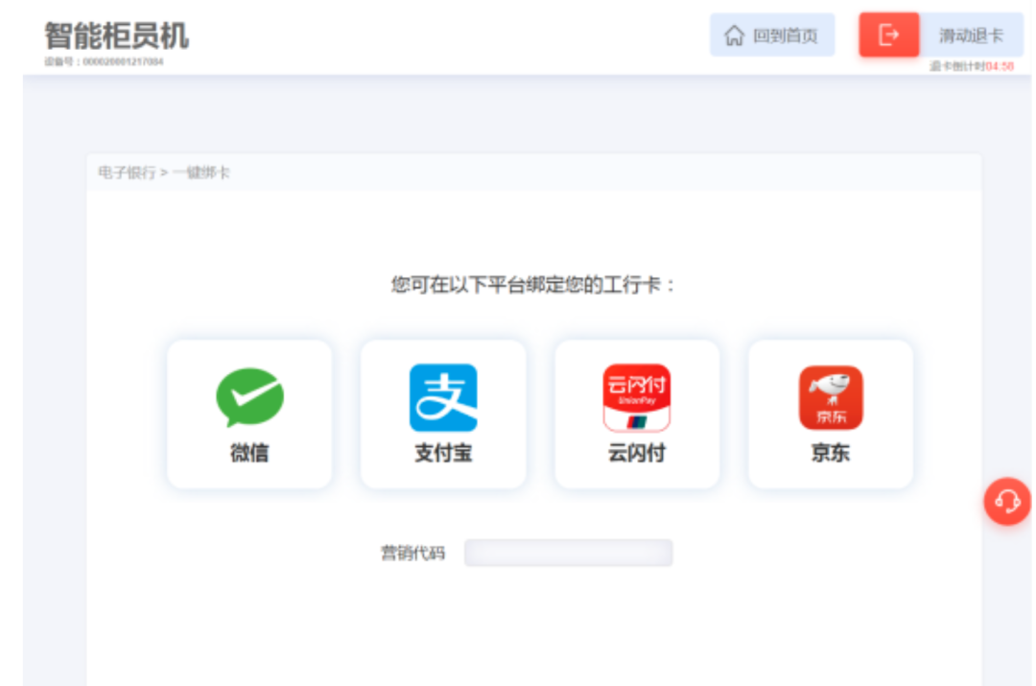Screen dimensions: 1036x686
Task: Click the 滑动退卡 slider track label
Action: (x=970, y=36)
